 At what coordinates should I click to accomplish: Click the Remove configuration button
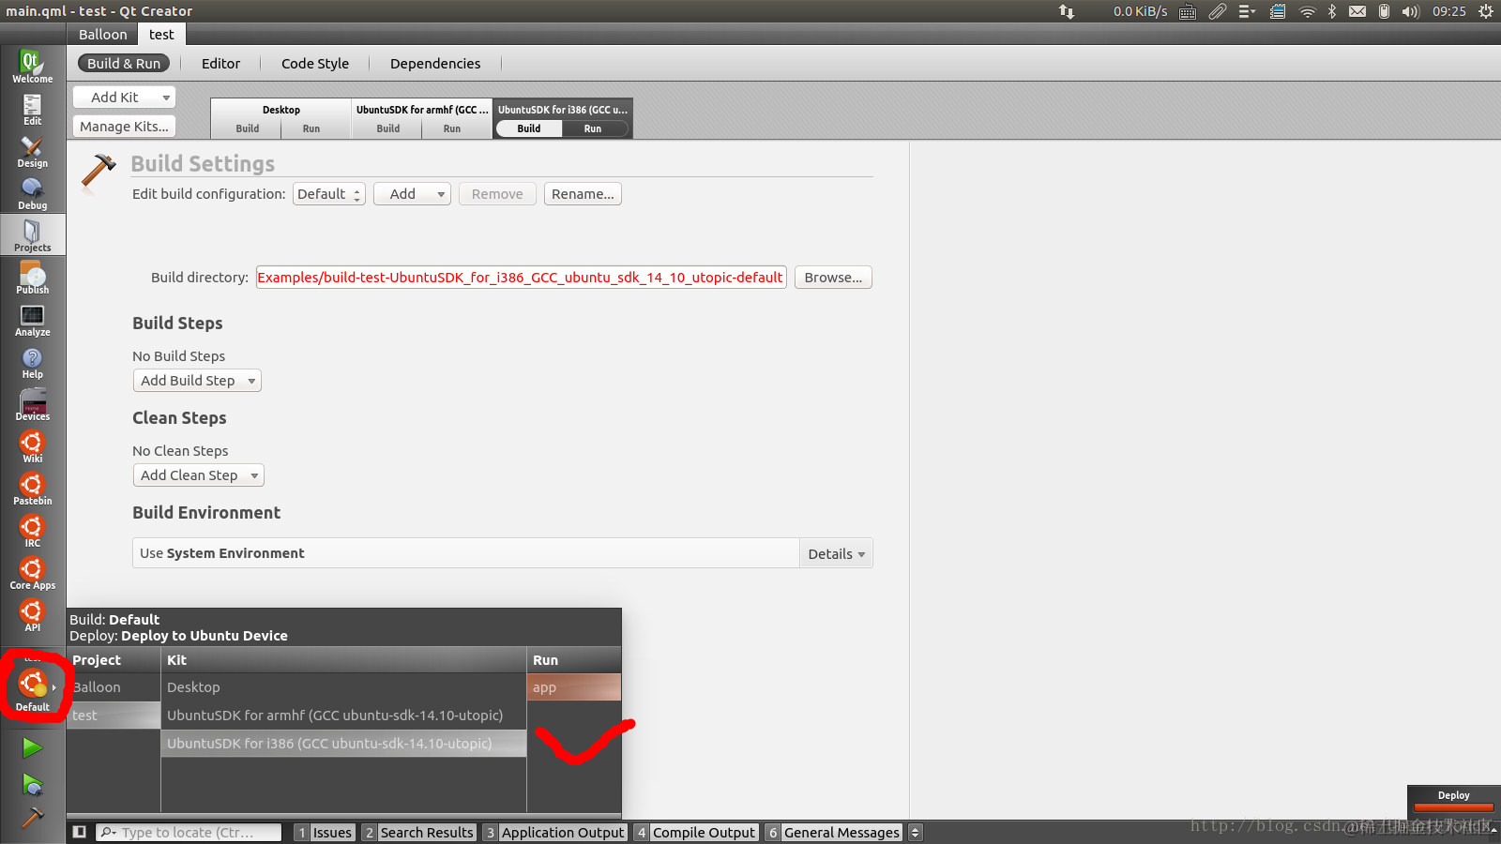(x=497, y=194)
